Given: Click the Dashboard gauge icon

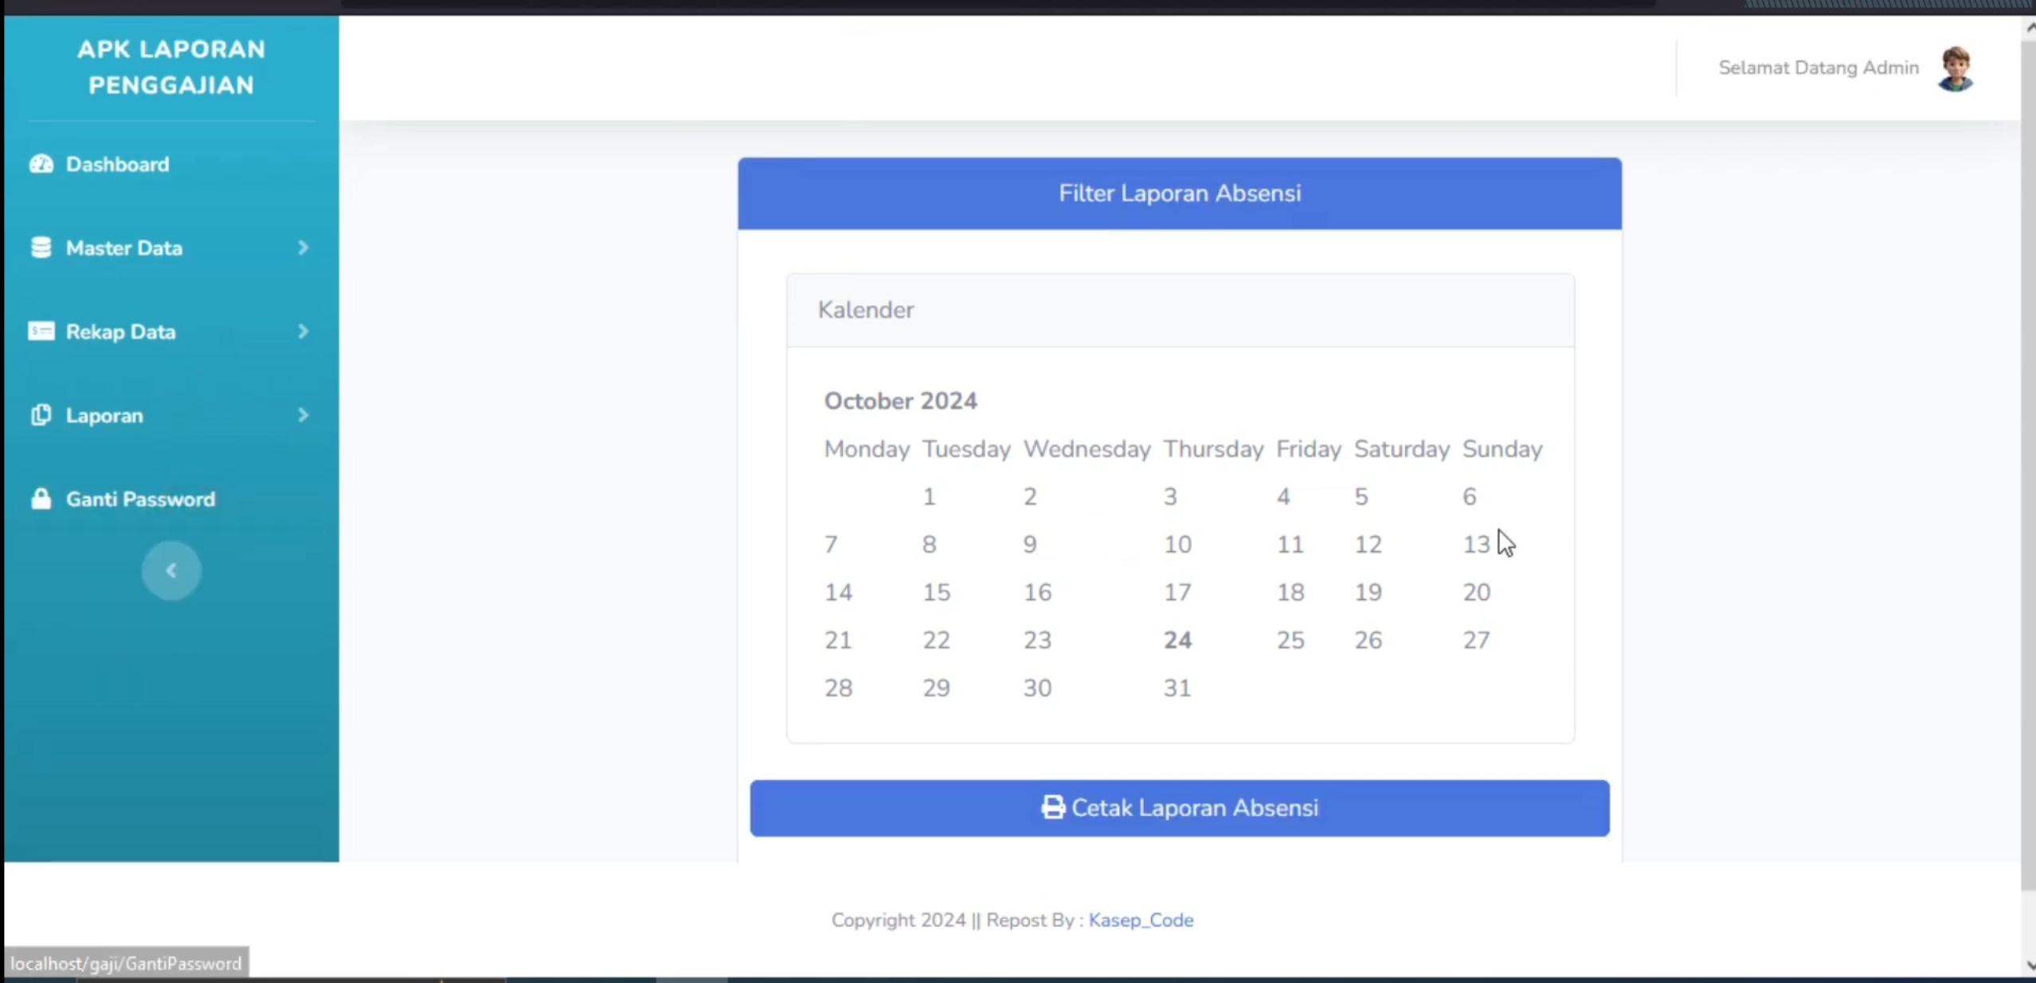Looking at the screenshot, I should [41, 164].
